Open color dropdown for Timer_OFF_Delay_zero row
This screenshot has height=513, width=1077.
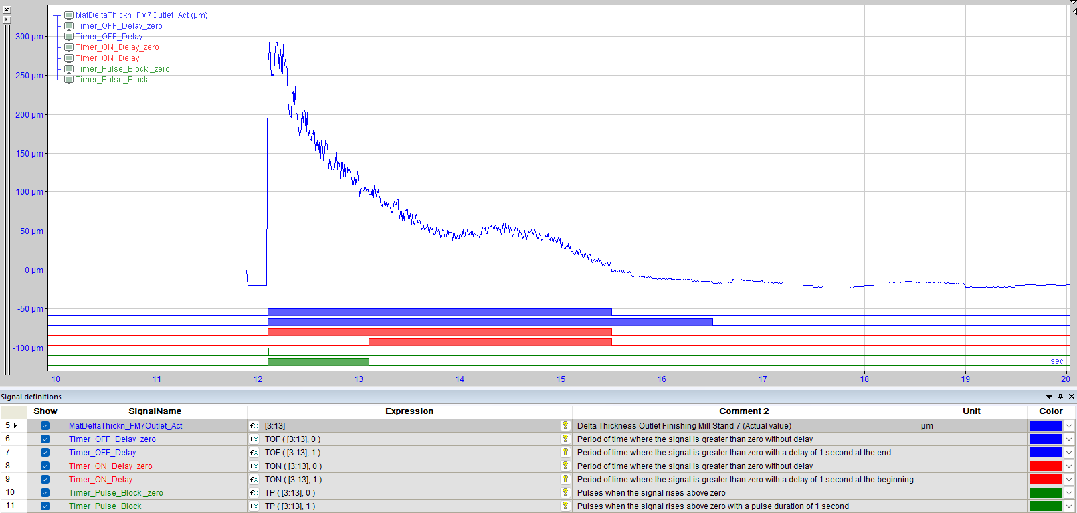[x=1070, y=439]
